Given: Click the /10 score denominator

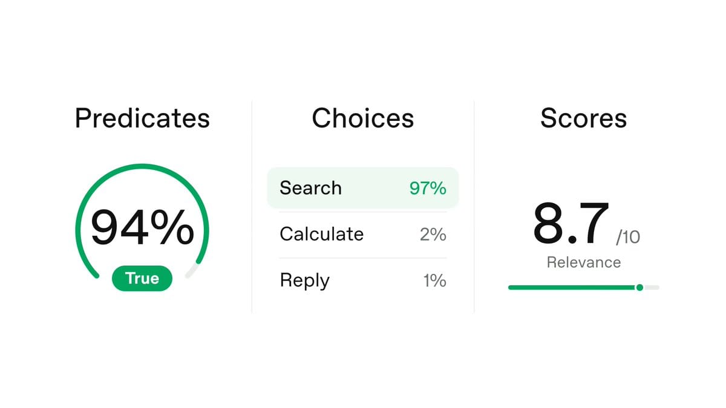Looking at the screenshot, I should [x=628, y=238].
